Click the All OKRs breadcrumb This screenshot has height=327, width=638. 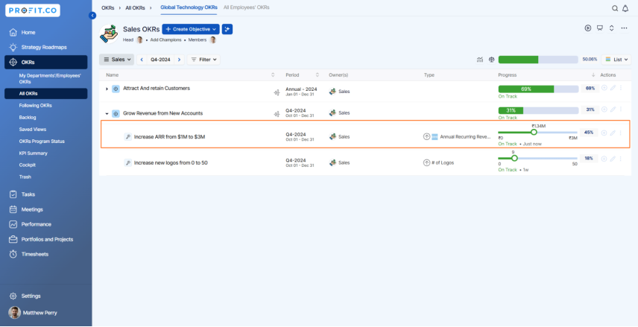[x=135, y=7]
